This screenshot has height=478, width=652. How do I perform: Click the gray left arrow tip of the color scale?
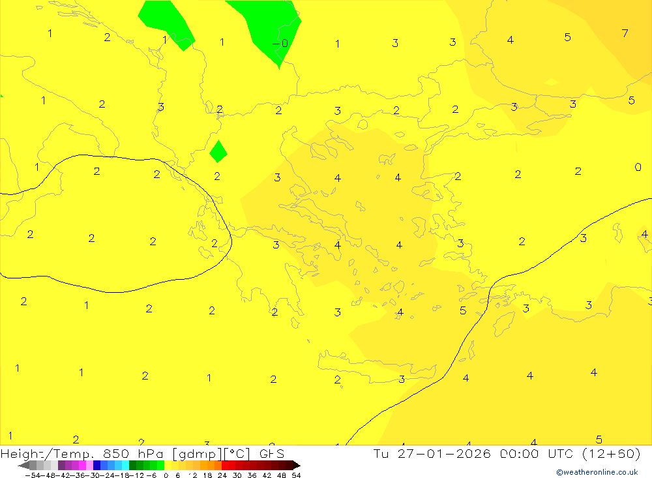[23, 466]
